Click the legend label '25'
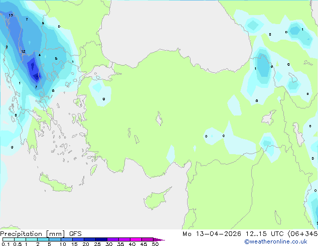 [97, 244]
